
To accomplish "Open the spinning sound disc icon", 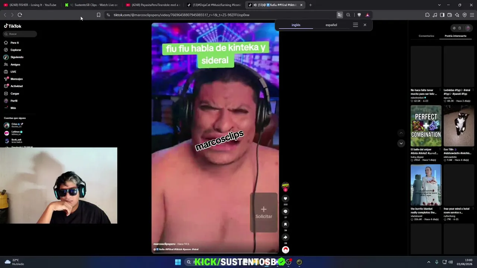I will 285,250.
